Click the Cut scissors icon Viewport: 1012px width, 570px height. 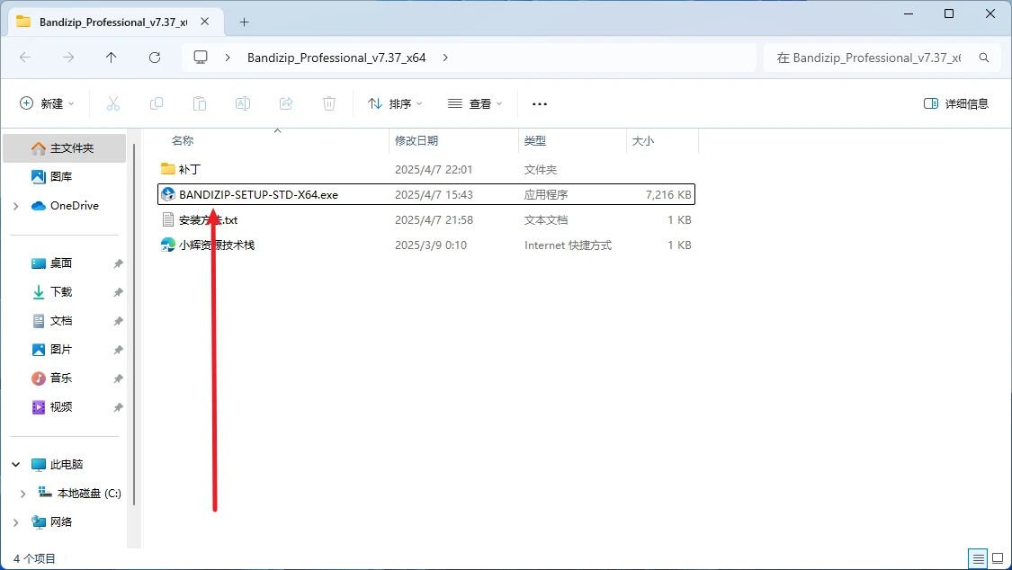click(x=113, y=103)
